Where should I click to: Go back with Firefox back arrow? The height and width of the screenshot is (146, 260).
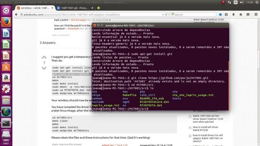click(x=16, y=15)
